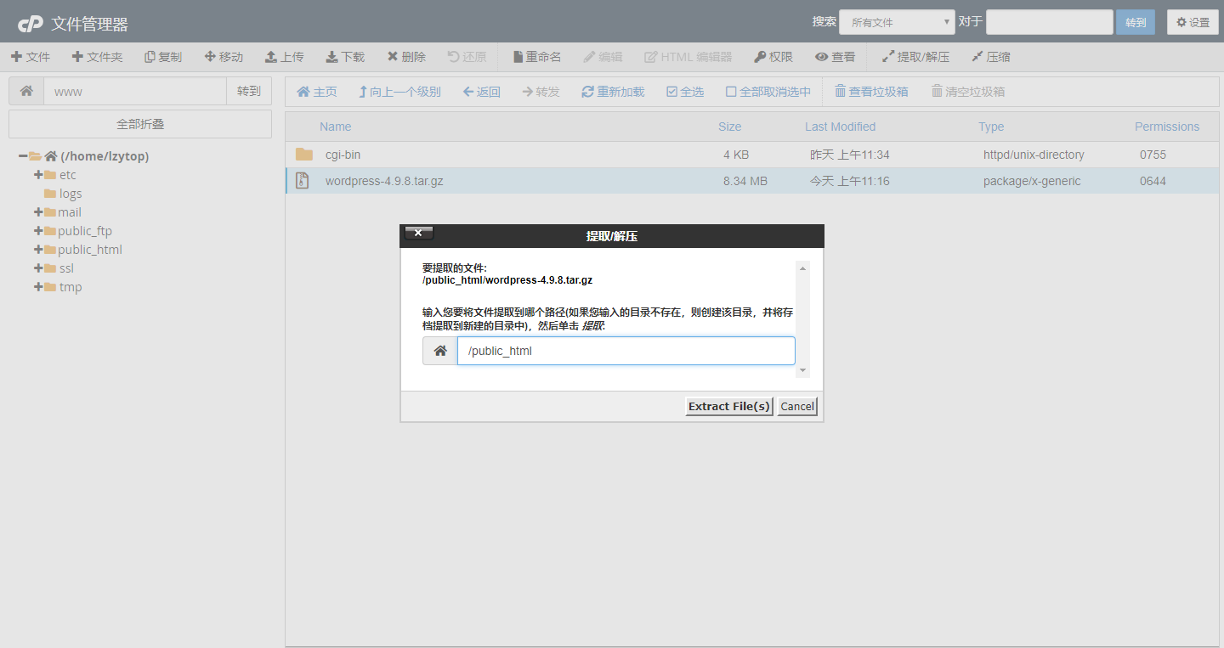Viewport: 1224px width, 648px height.
Task: Focus the www path input field
Action: (x=135, y=91)
